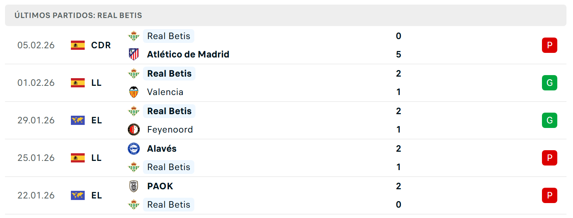Click the red P badge for Atlético match
Viewport: 573px width, 218px height.
click(x=549, y=45)
